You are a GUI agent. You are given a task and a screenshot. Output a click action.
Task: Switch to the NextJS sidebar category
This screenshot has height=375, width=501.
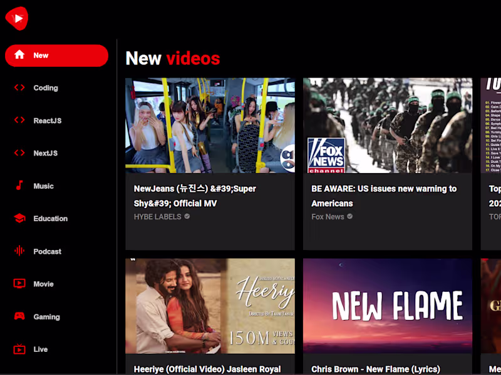(45, 153)
